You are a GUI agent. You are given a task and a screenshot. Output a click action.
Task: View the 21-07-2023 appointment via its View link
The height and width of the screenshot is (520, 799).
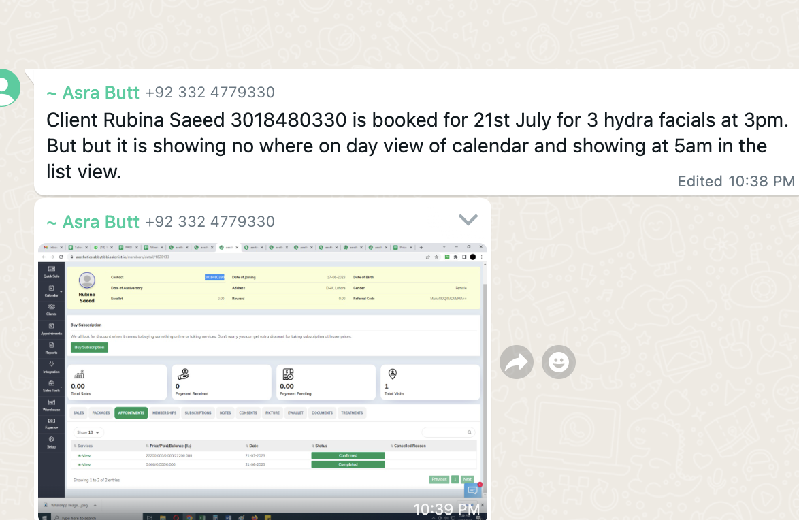click(x=84, y=456)
